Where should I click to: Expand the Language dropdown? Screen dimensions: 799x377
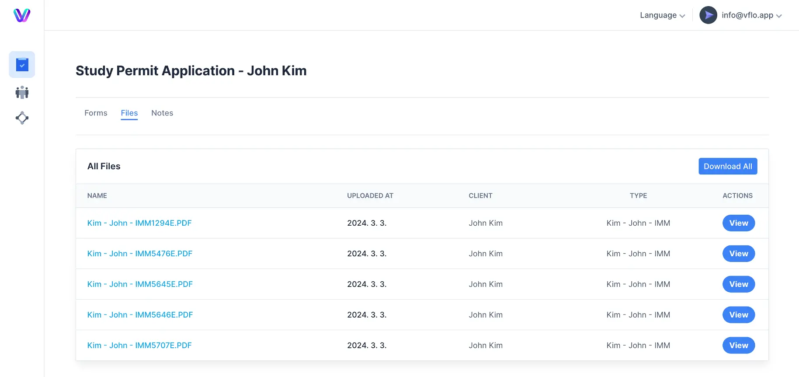pyautogui.click(x=662, y=15)
